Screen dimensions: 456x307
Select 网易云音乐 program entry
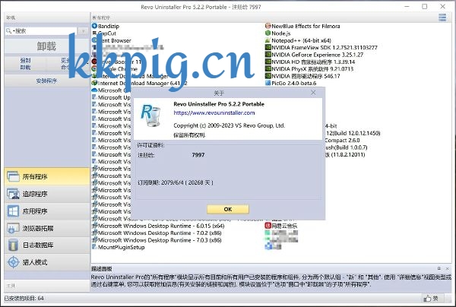281,226
